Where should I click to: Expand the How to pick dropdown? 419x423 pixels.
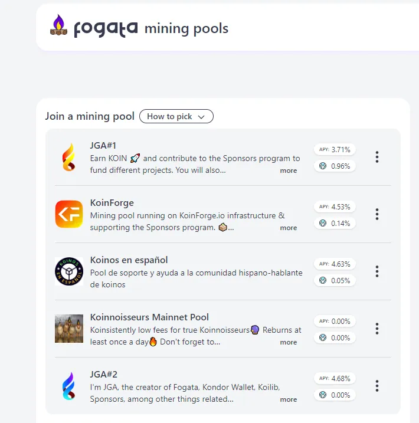(176, 116)
